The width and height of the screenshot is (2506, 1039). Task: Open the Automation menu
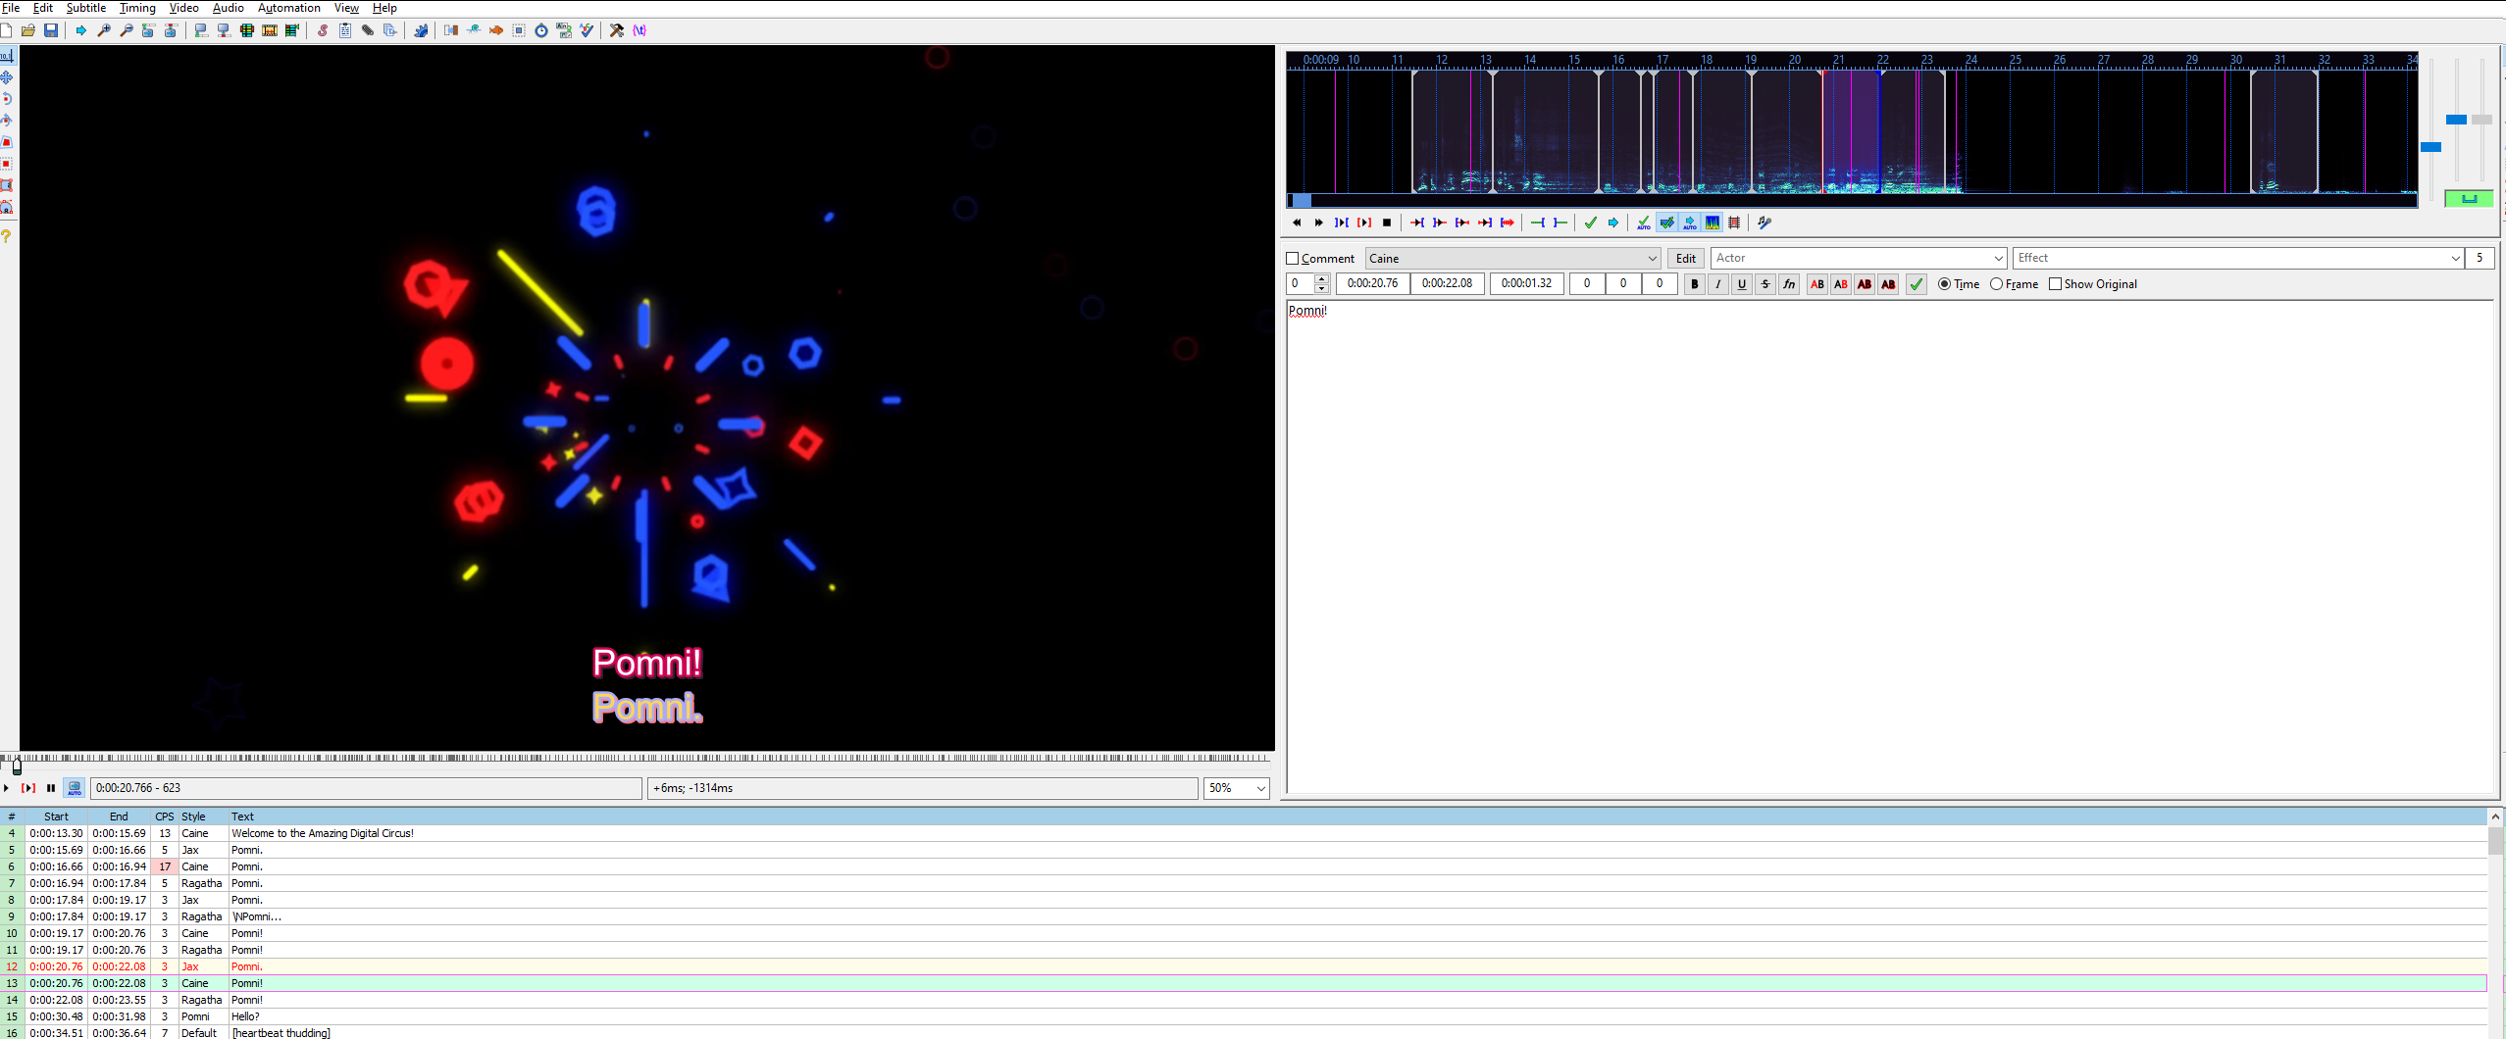click(x=289, y=8)
